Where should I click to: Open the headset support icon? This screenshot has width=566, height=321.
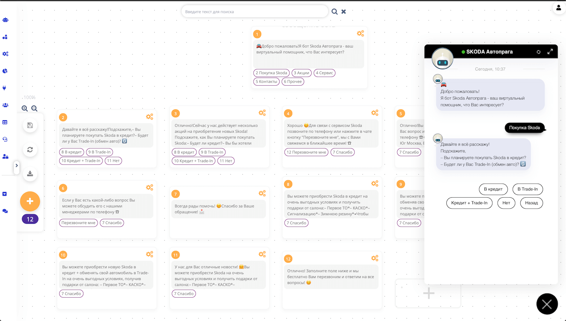tap(5, 139)
